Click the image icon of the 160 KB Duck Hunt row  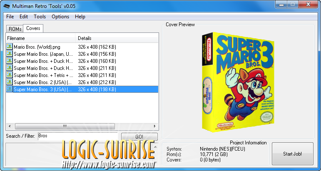click(x=10, y=61)
